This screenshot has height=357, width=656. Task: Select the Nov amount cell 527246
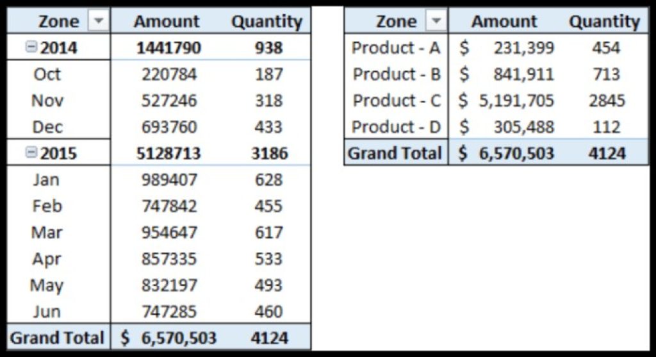click(x=169, y=101)
